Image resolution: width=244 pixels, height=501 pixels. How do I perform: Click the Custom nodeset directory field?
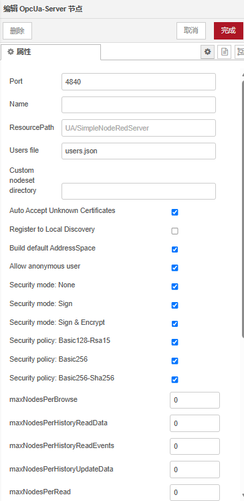(x=138, y=191)
